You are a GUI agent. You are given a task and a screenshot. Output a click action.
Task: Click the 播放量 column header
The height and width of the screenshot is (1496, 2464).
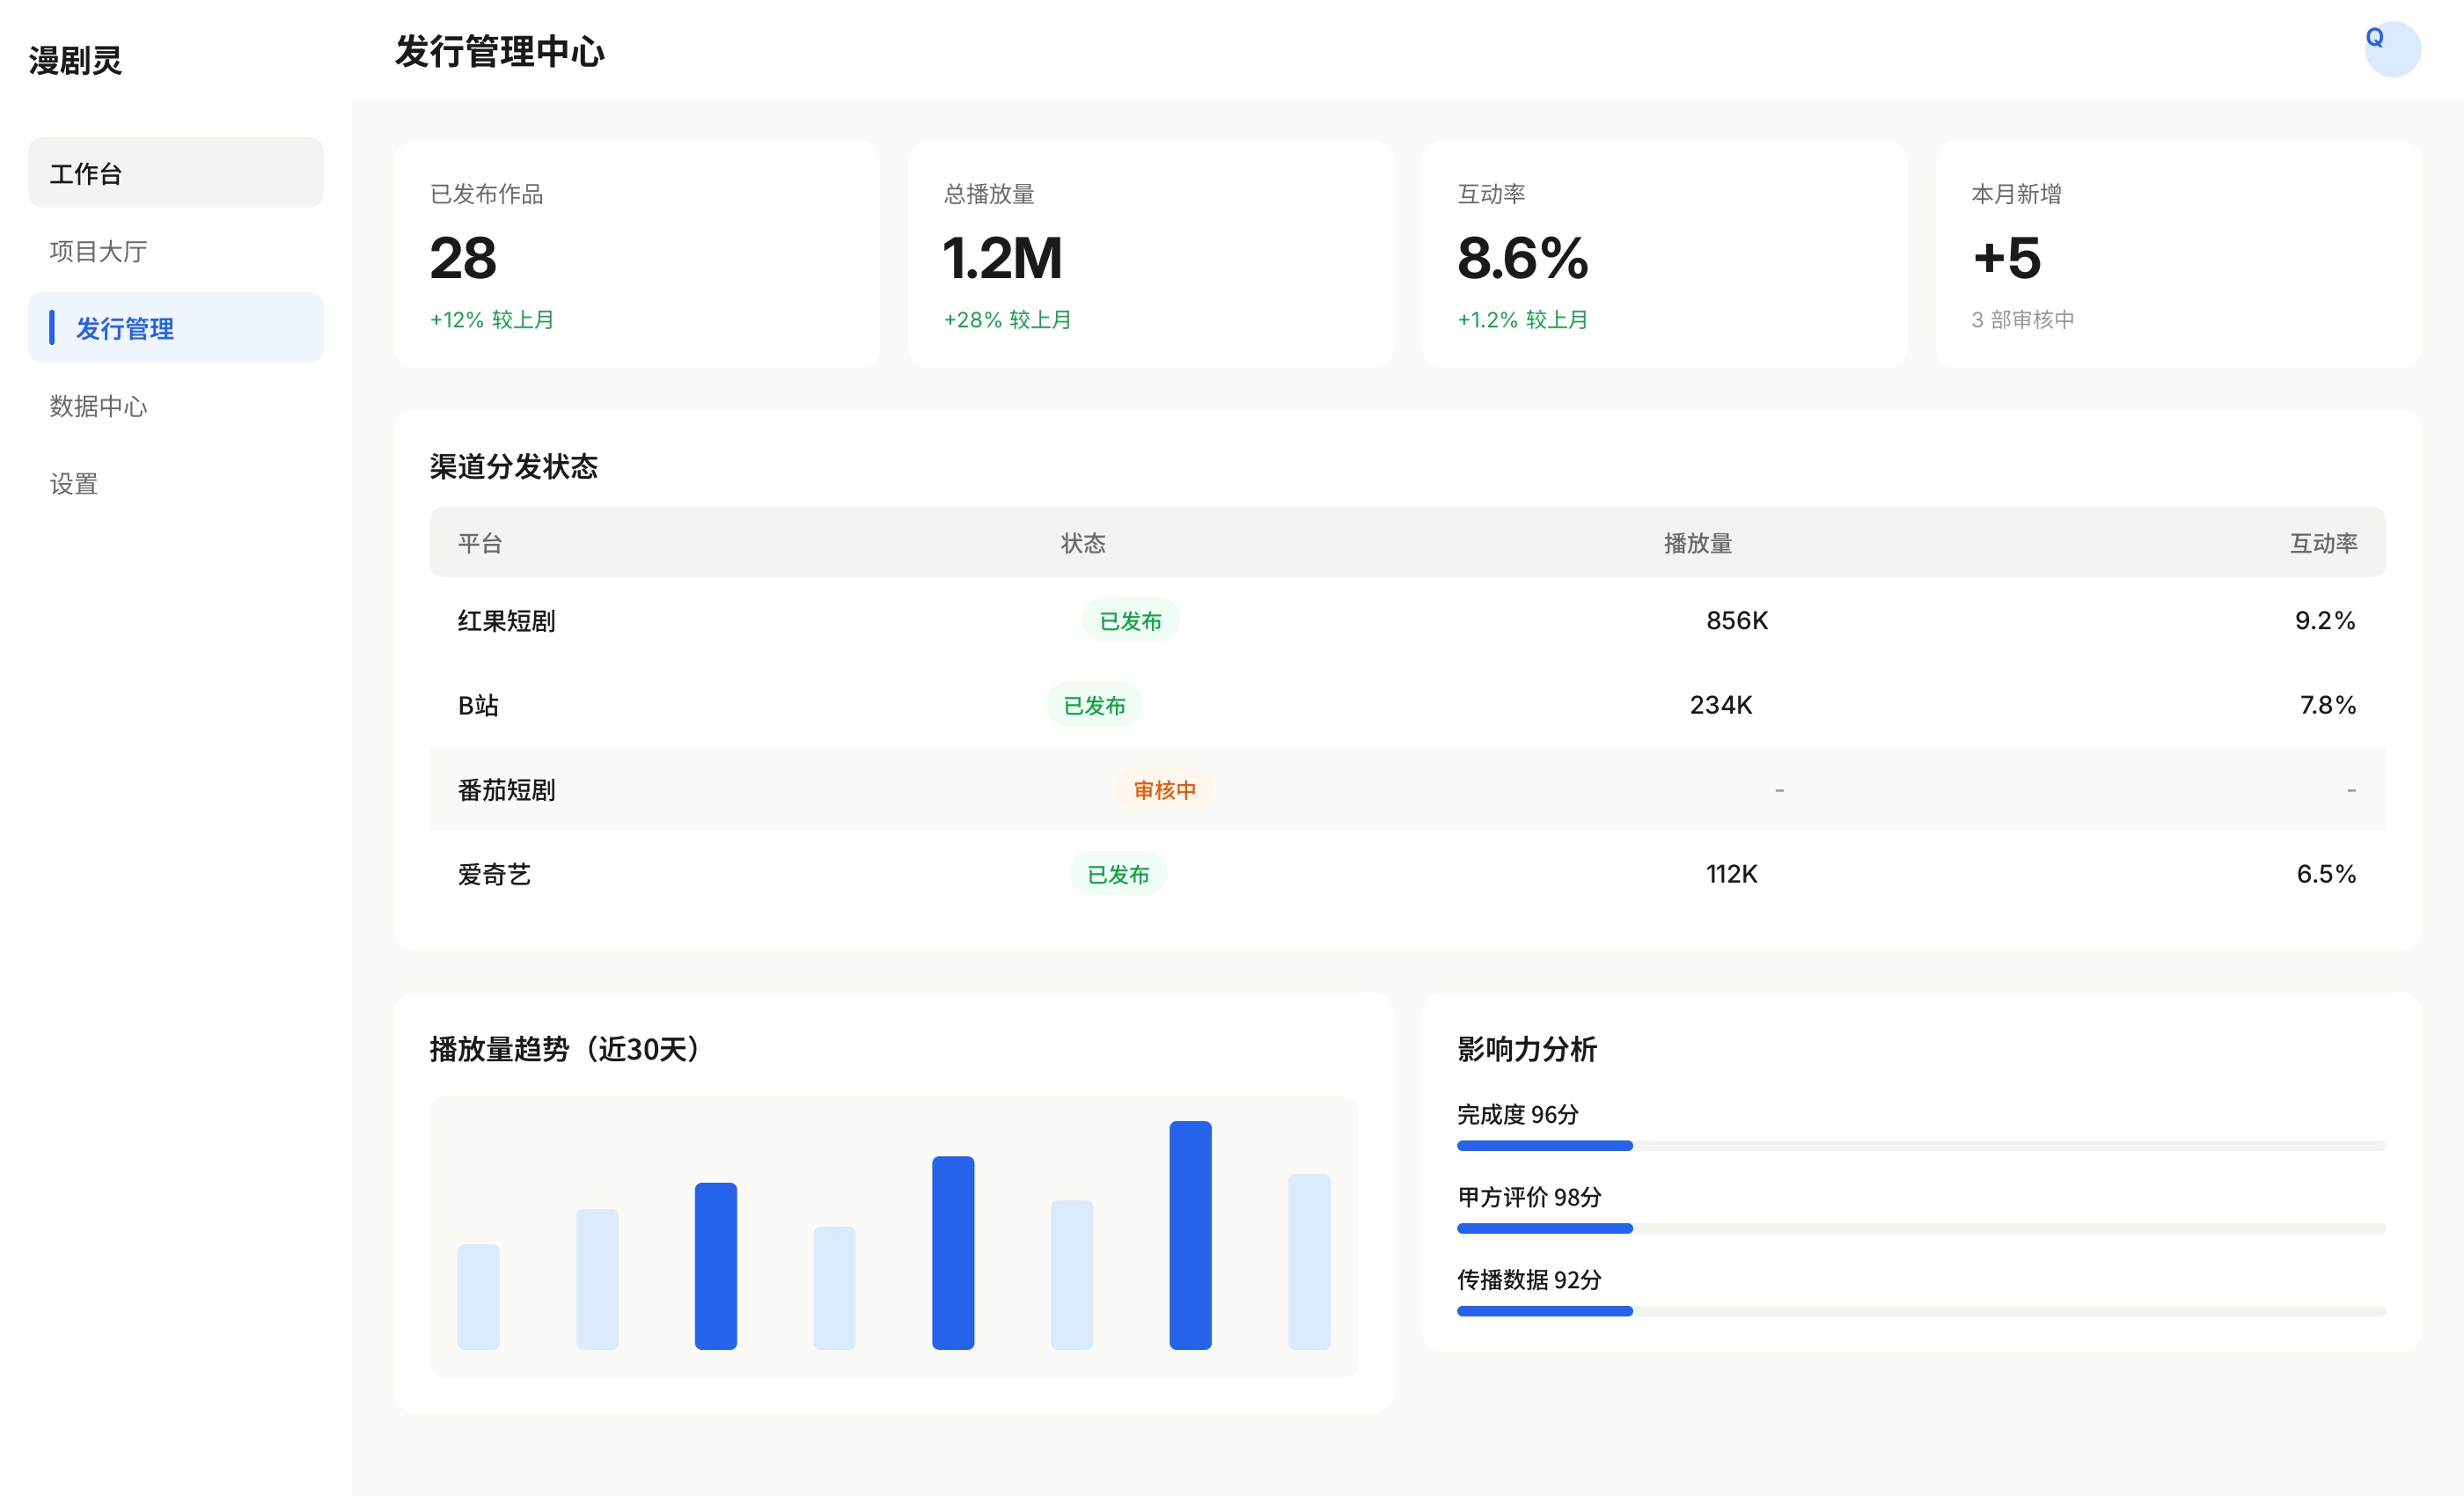(x=1697, y=543)
